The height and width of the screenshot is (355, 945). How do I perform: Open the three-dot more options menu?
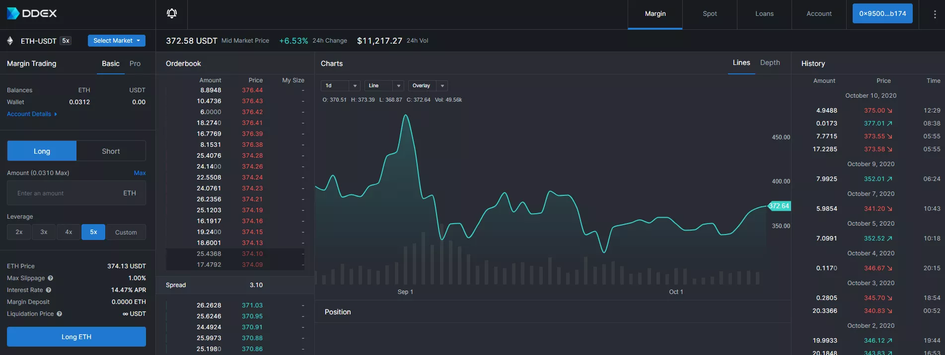pyautogui.click(x=935, y=14)
